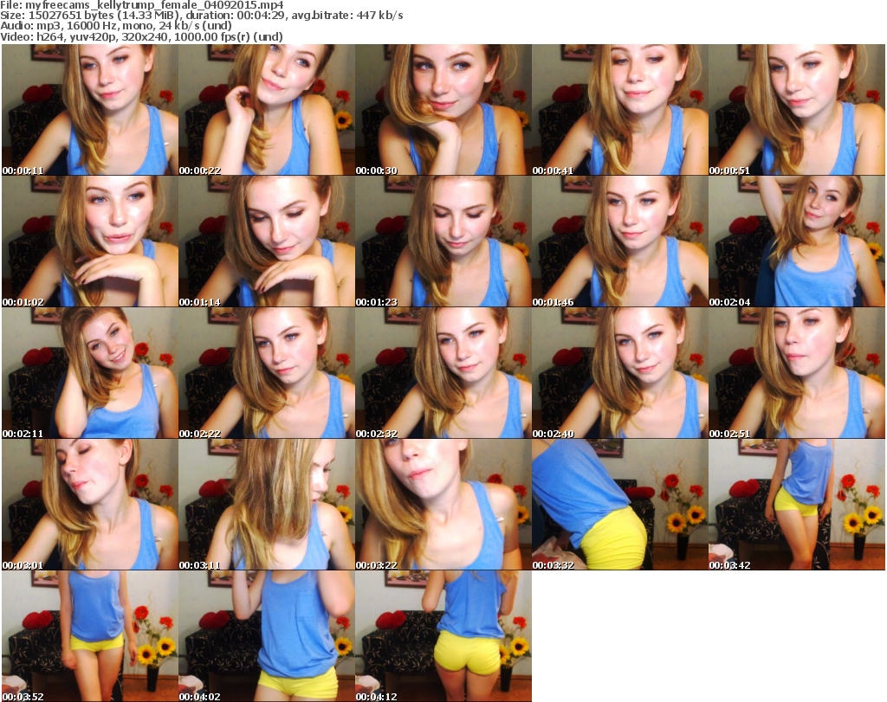Pick the 00:02:32 frame thumbnail
The height and width of the screenshot is (702, 887).
(x=443, y=373)
